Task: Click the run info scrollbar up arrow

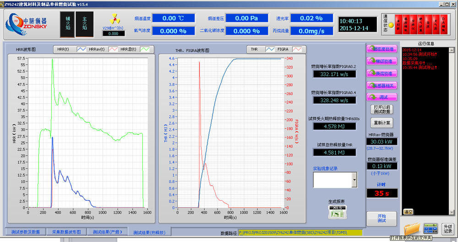Action: pyautogui.click(x=452, y=50)
